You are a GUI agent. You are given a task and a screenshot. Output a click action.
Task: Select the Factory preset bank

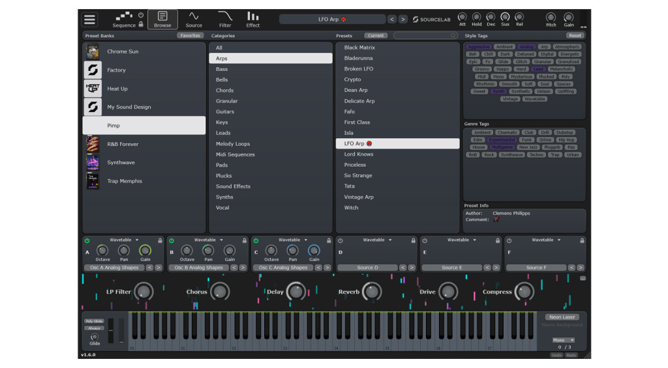pyautogui.click(x=144, y=70)
